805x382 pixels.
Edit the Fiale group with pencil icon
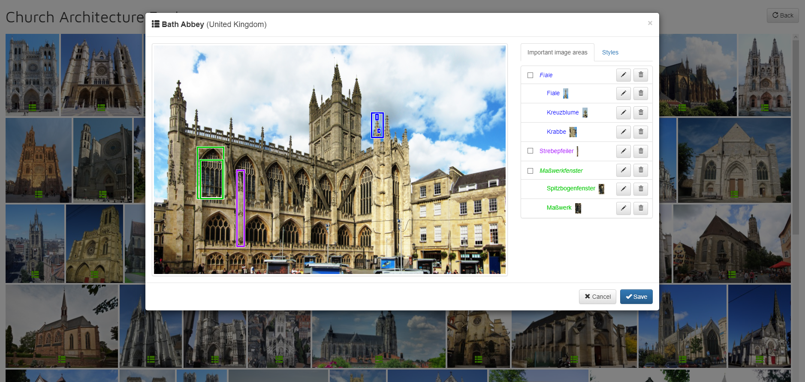click(623, 75)
